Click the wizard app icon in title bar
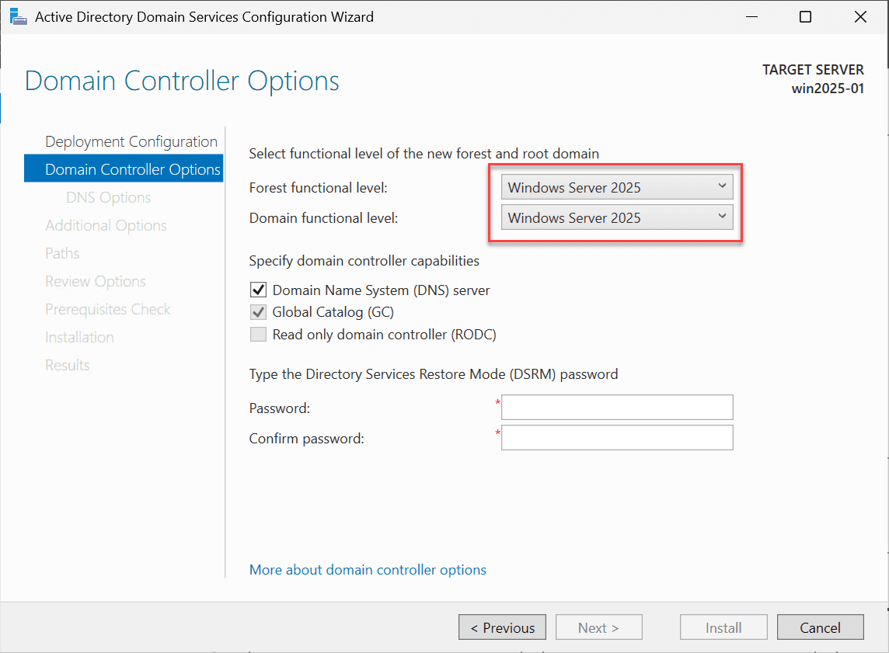The width and height of the screenshot is (889, 653). point(18,16)
